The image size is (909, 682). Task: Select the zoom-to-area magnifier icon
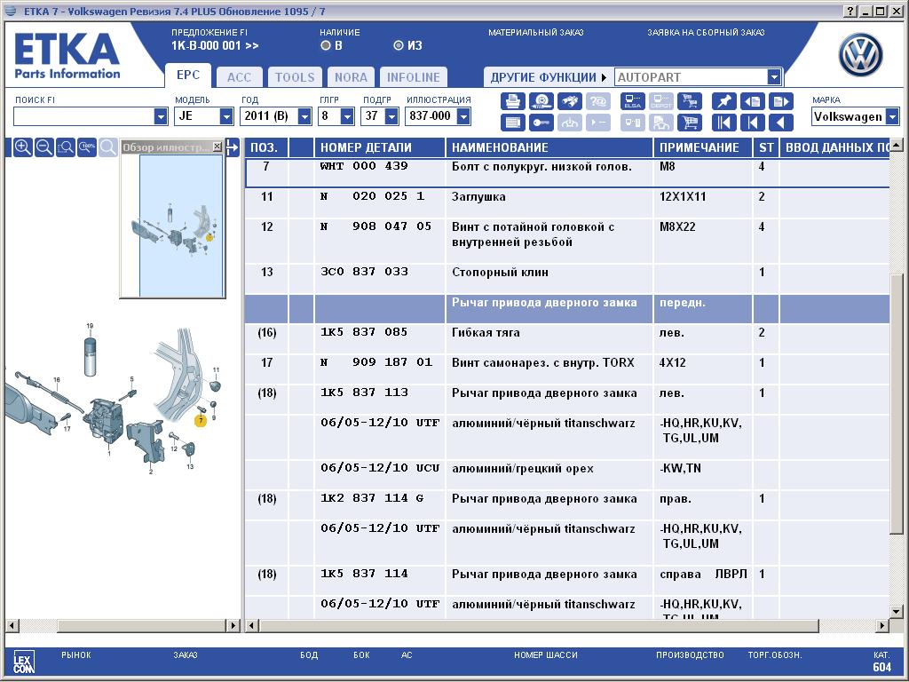[x=66, y=147]
